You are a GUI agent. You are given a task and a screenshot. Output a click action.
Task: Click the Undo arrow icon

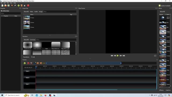[12, 5]
